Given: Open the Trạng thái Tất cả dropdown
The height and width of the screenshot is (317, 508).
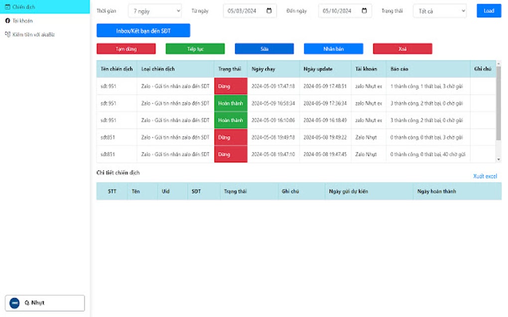Looking at the screenshot, I should coord(440,11).
